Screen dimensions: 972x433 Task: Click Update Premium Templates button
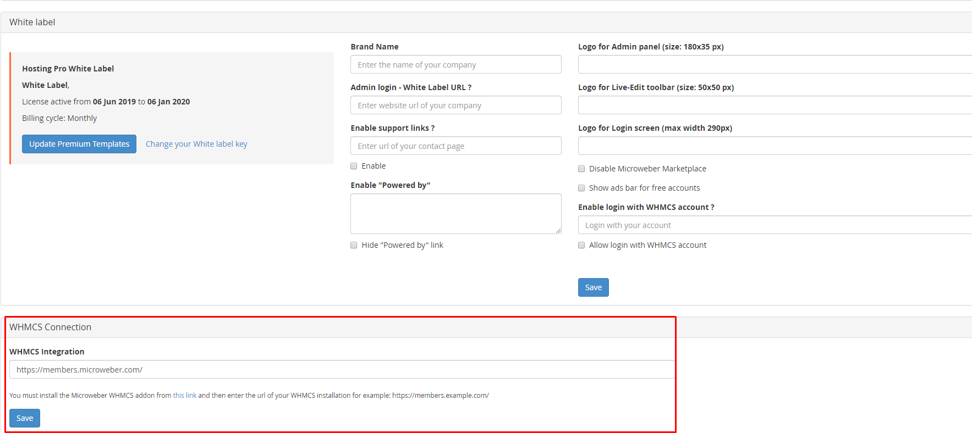(x=79, y=144)
